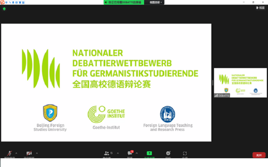
Task: Click the divider handle beside thumbnail panel
Action: 212,83
